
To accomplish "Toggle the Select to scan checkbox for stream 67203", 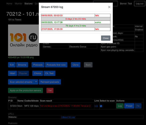I will [x=101, y=106].
